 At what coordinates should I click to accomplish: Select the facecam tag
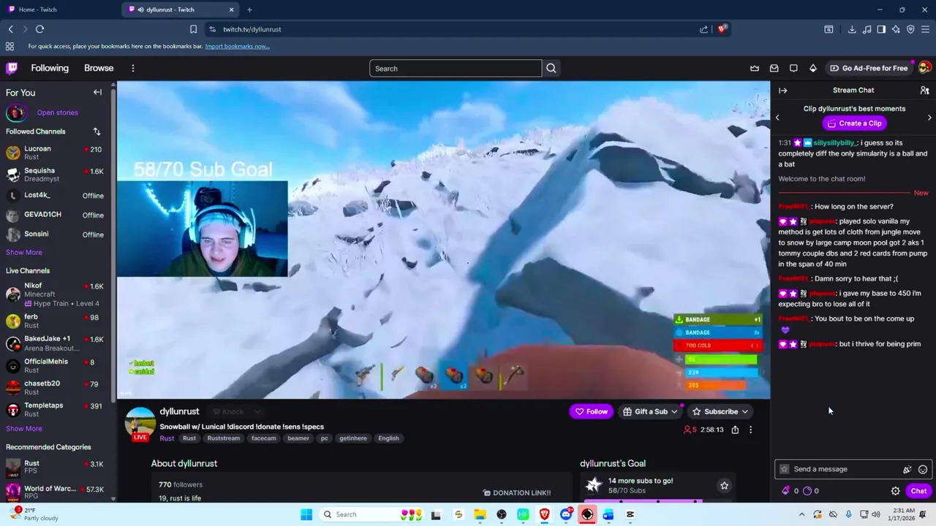point(263,438)
